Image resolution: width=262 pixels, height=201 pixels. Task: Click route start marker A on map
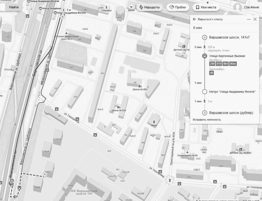click(45, 174)
